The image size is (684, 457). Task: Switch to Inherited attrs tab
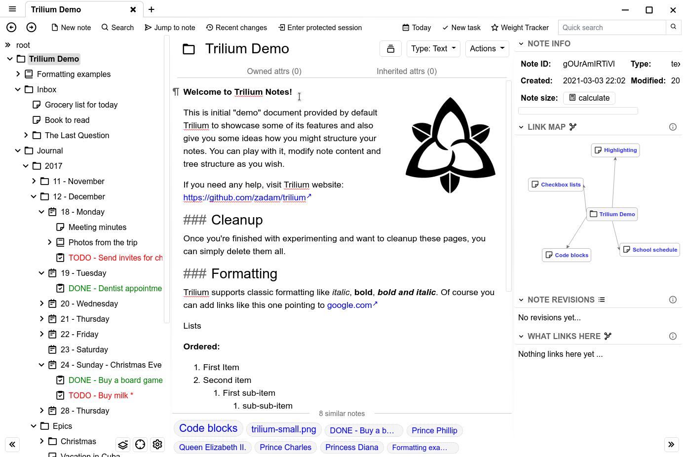[x=406, y=72]
